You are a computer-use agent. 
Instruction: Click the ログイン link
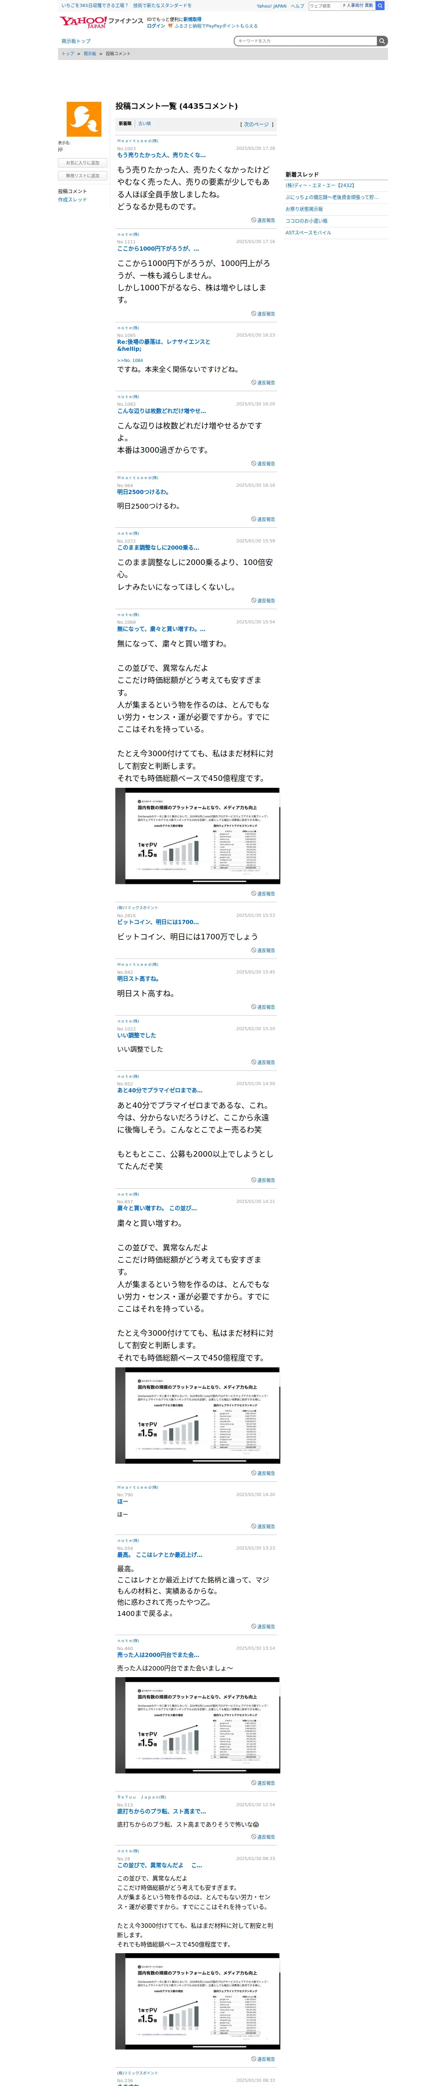156,26
